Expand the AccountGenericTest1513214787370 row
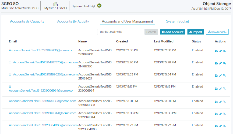Screen dimensions: 233x134 10,62
